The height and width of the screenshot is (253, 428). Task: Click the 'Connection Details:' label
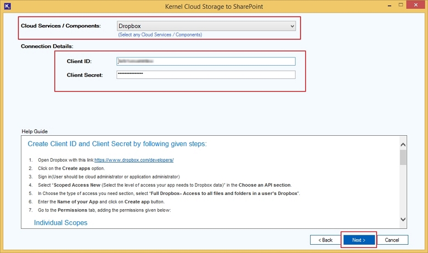tap(47, 47)
